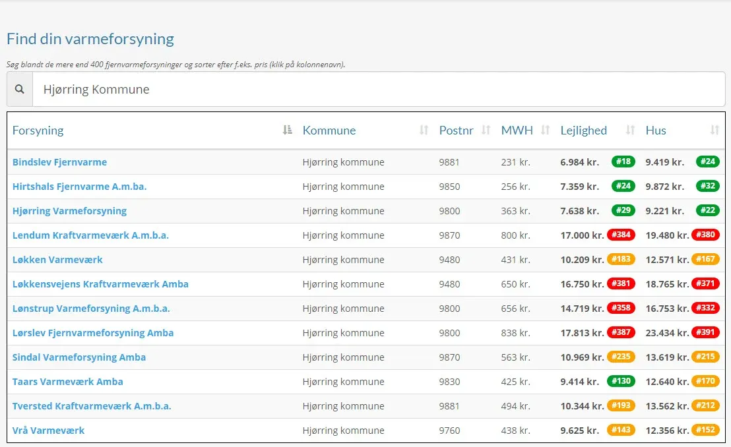Open Bindslev Fjernvarme supplier link

click(x=59, y=162)
